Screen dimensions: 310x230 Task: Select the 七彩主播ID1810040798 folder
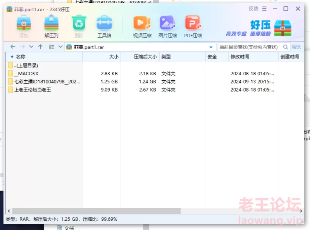[x=155, y=81]
